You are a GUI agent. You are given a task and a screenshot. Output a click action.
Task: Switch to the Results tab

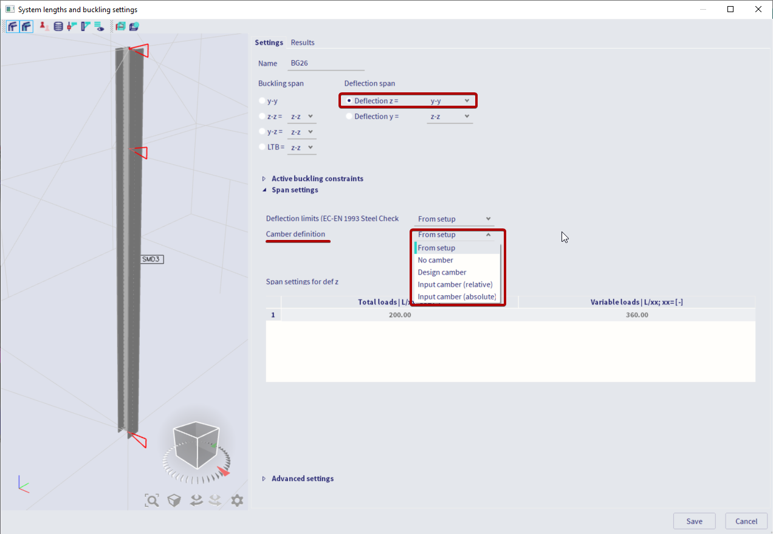click(303, 43)
